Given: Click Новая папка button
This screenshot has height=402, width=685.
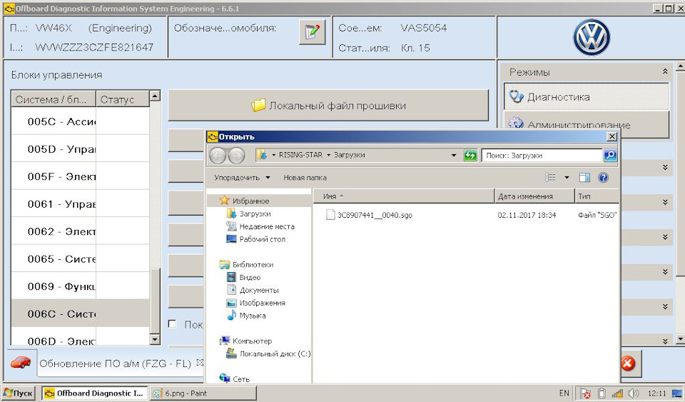Looking at the screenshot, I should [x=305, y=177].
